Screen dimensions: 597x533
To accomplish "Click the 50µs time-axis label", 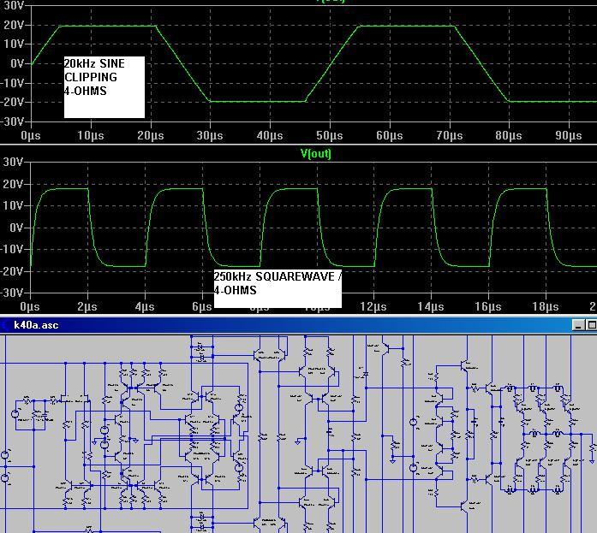I will tap(330, 136).
